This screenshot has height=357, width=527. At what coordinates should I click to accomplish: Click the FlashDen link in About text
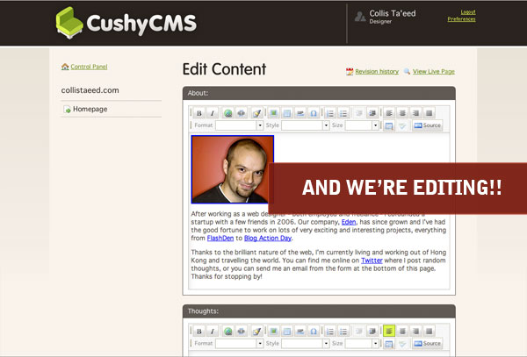[220, 239]
